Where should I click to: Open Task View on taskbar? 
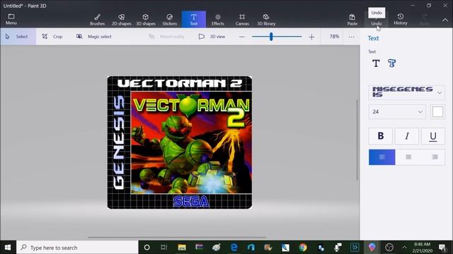pos(164,248)
